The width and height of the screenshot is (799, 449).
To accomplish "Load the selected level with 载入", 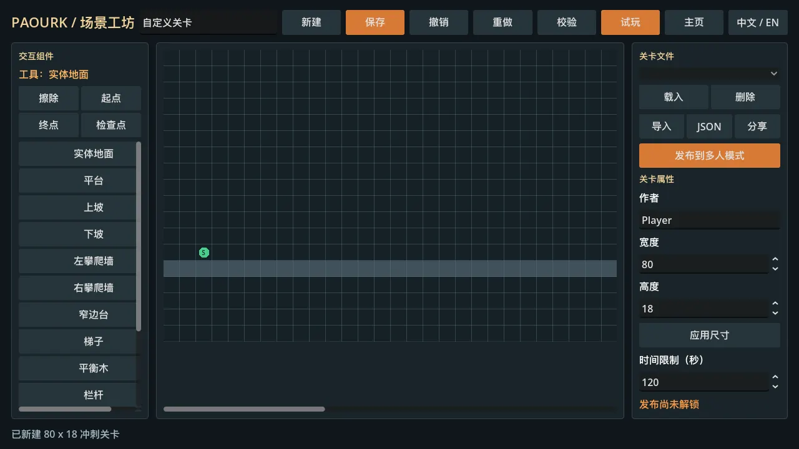I will point(674,97).
